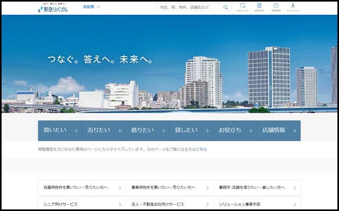Click the つなぐ。答えへ。未来へ。 hero banner text
339x211 pixels.
point(100,60)
